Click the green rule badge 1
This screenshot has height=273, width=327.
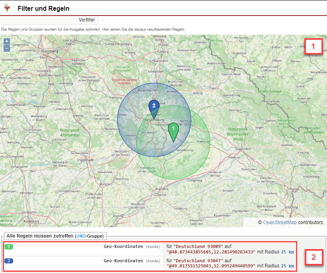pyautogui.click(x=9, y=247)
